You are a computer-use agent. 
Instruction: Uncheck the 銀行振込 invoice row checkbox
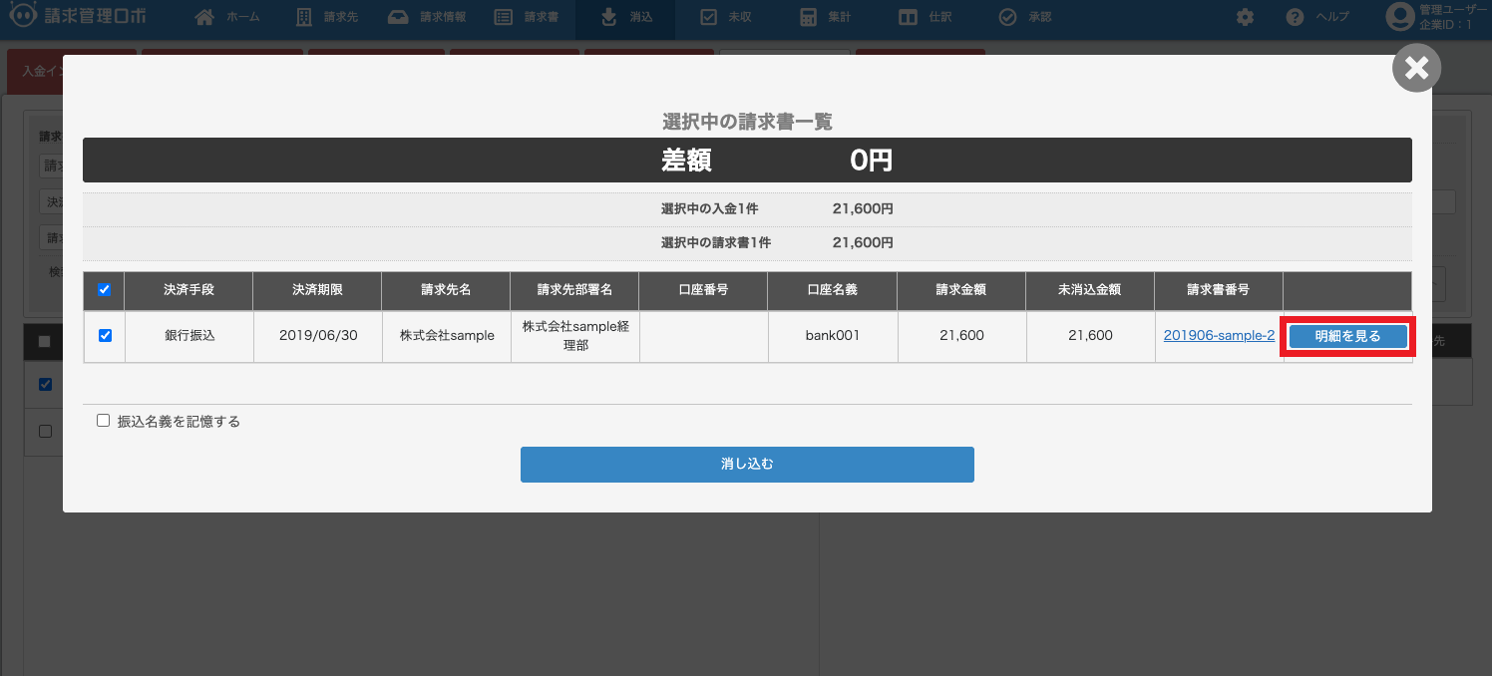[105, 336]
